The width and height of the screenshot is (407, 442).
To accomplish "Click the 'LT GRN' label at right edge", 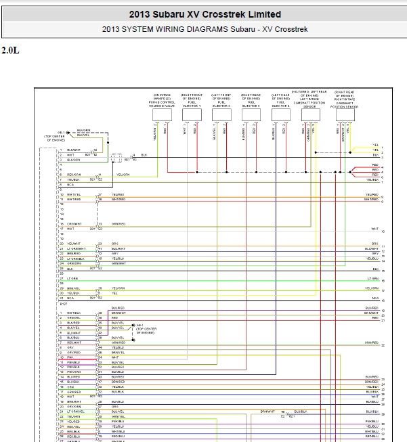I will (373, 278).
